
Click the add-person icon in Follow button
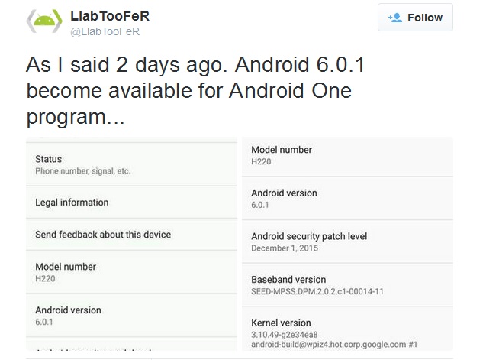pos(394,18)
